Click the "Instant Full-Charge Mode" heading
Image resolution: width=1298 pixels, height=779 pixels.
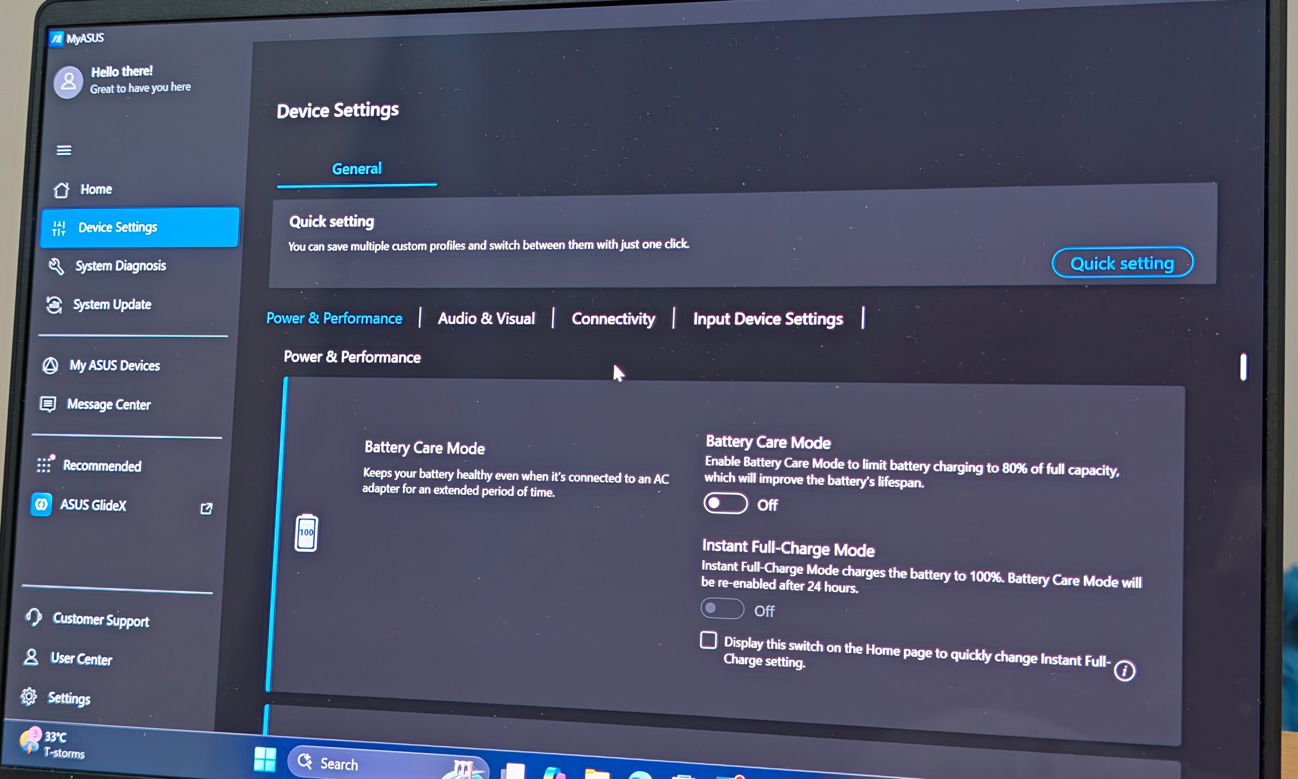(789, 547)
